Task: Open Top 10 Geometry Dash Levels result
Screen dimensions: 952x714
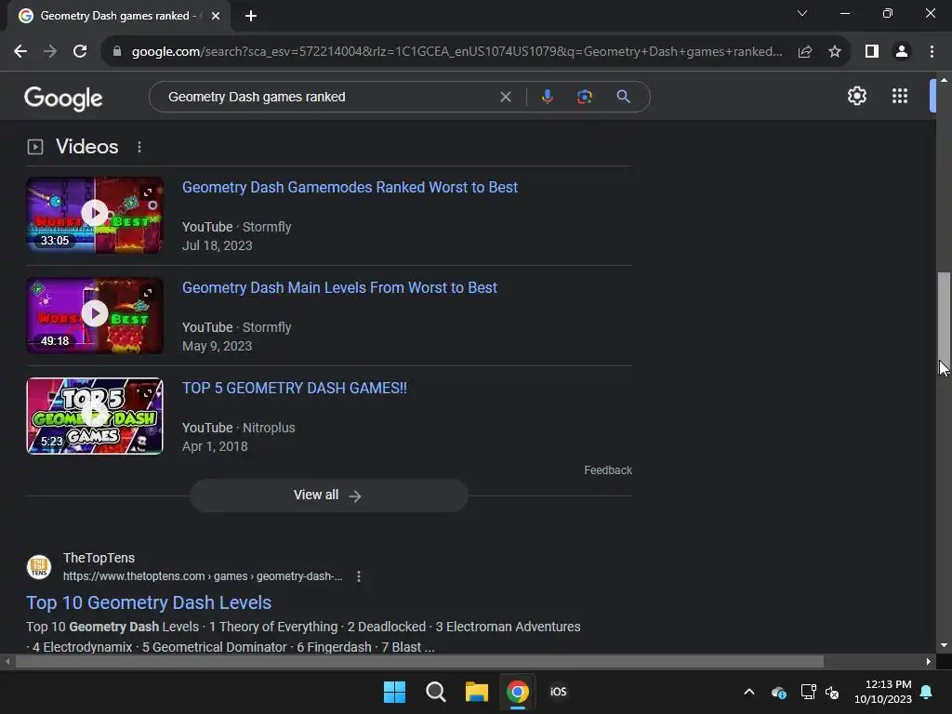Action: [149, 602]
